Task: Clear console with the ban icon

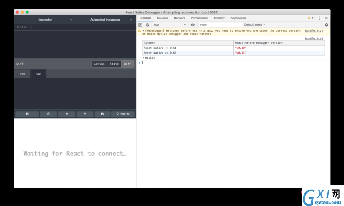Action: 147,25
